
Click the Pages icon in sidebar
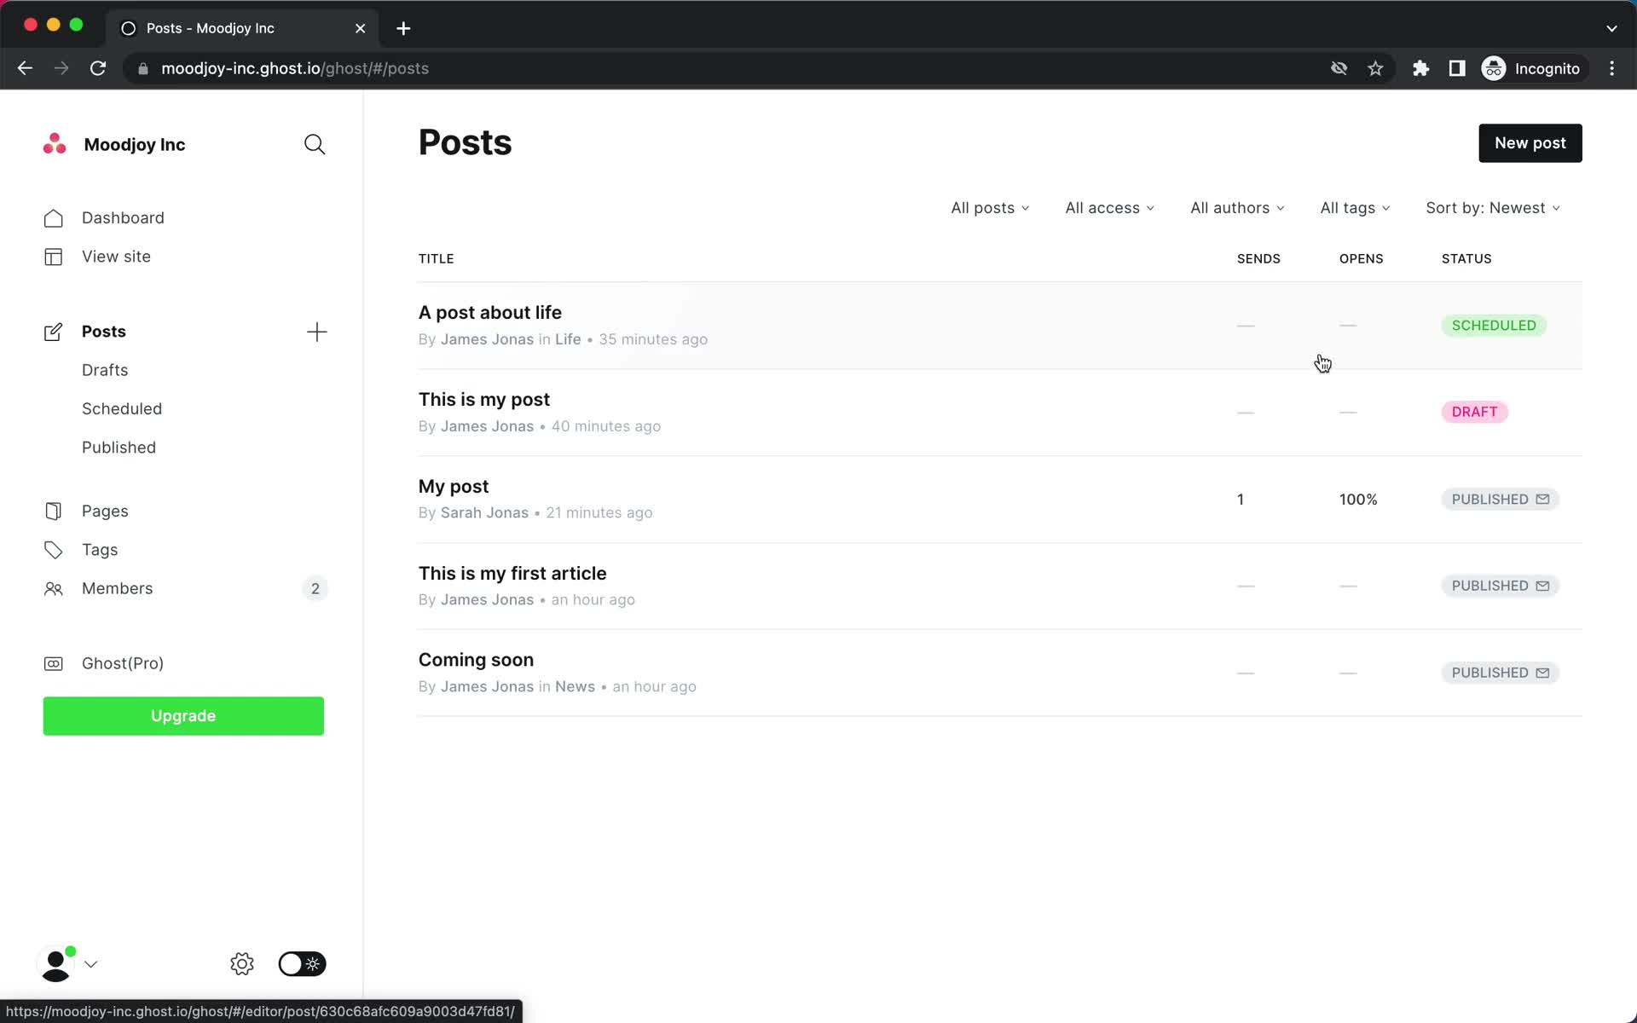click(53, 511)
